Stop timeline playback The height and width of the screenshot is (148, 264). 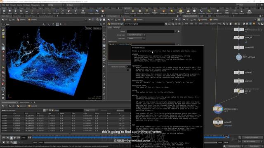11,138
